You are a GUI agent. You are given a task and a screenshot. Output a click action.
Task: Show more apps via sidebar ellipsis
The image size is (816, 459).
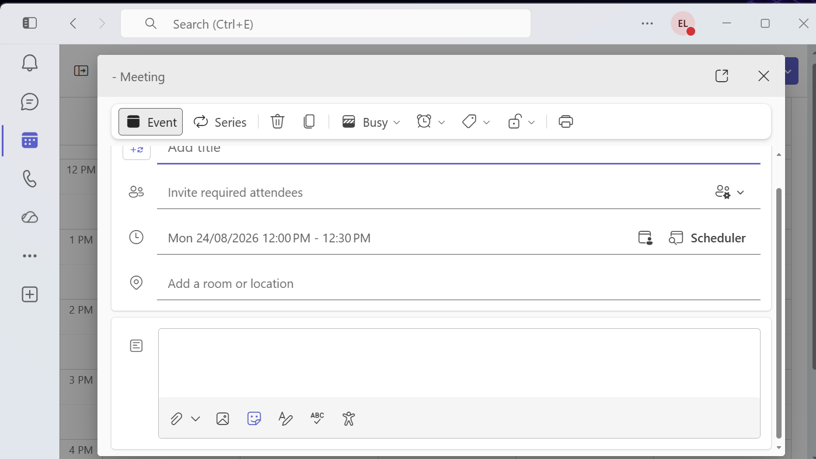(x=30, y=256)
